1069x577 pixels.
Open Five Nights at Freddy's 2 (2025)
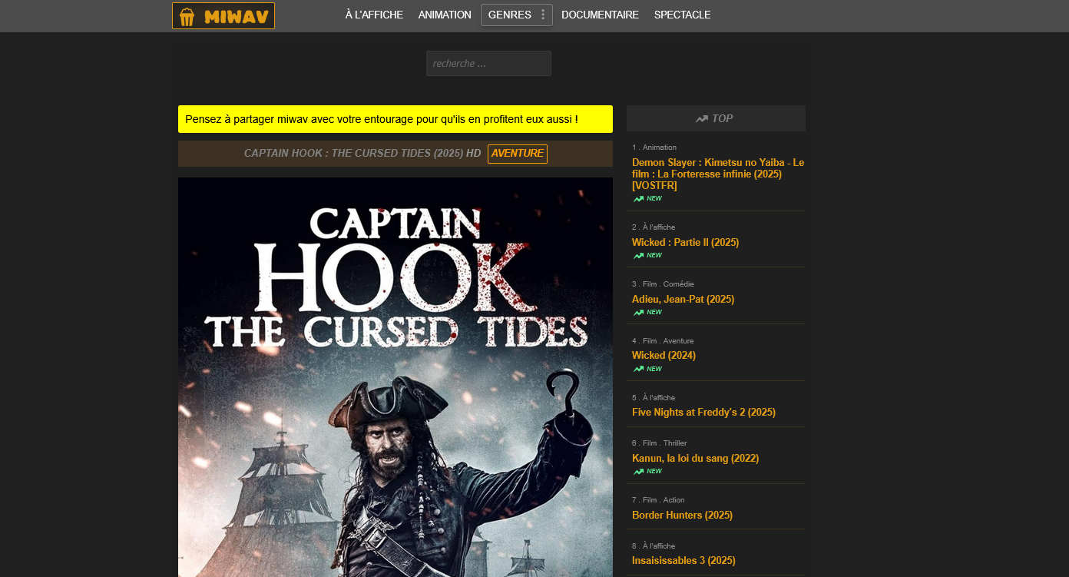coord(703,412)
